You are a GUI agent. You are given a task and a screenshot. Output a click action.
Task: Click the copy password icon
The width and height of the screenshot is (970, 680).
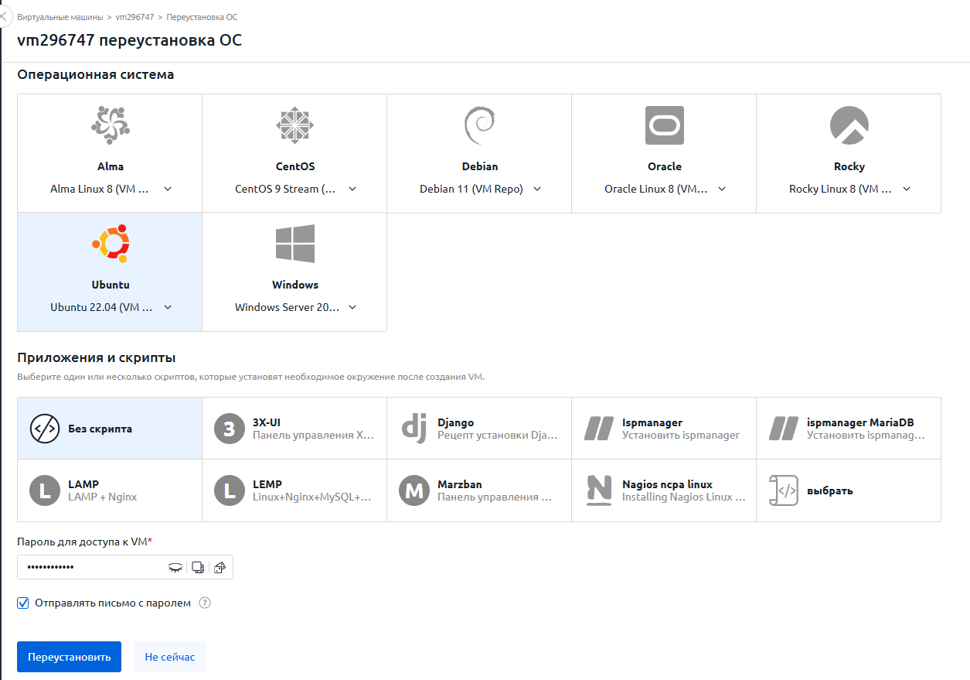coord(198,567)
